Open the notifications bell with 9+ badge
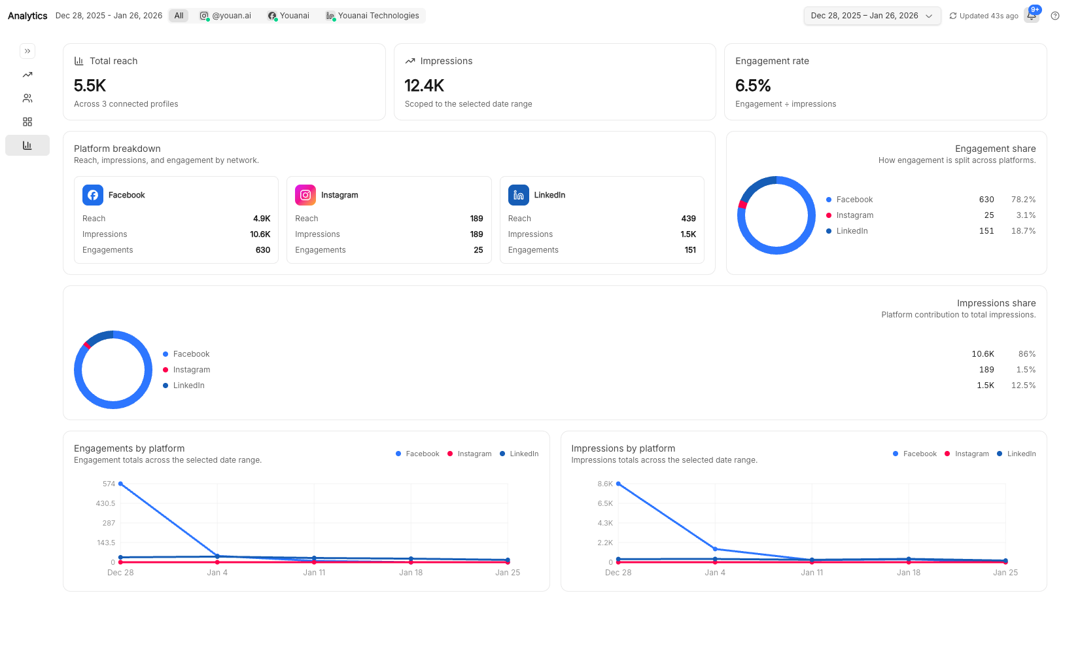This screenshot has height=646, width=1080. pos(1031,15)
